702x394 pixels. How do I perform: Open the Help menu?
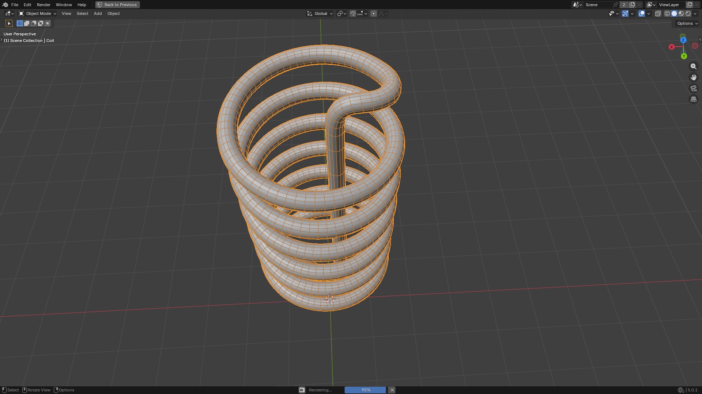click(82, 5)
